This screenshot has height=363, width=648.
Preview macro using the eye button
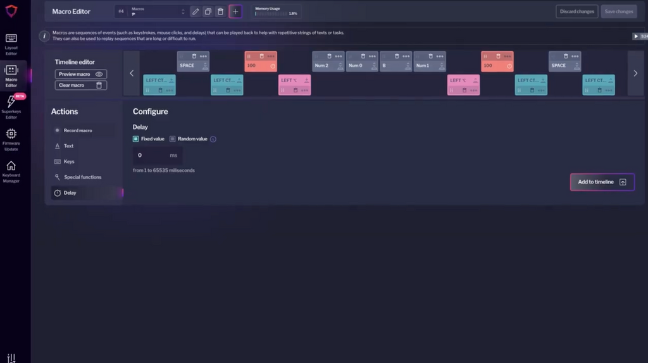point(80,74)
